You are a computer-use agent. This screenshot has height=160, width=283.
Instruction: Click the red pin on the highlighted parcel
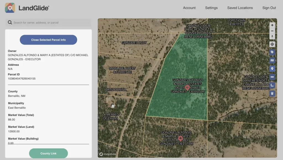[x=187, y=87]
